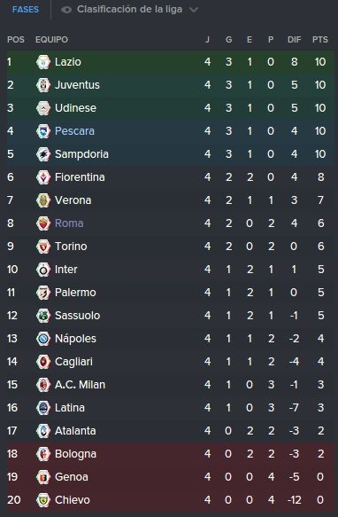This screenshot has height=517, width=338.
Task: Sort table by PTS column header
Action: point(320,40)
